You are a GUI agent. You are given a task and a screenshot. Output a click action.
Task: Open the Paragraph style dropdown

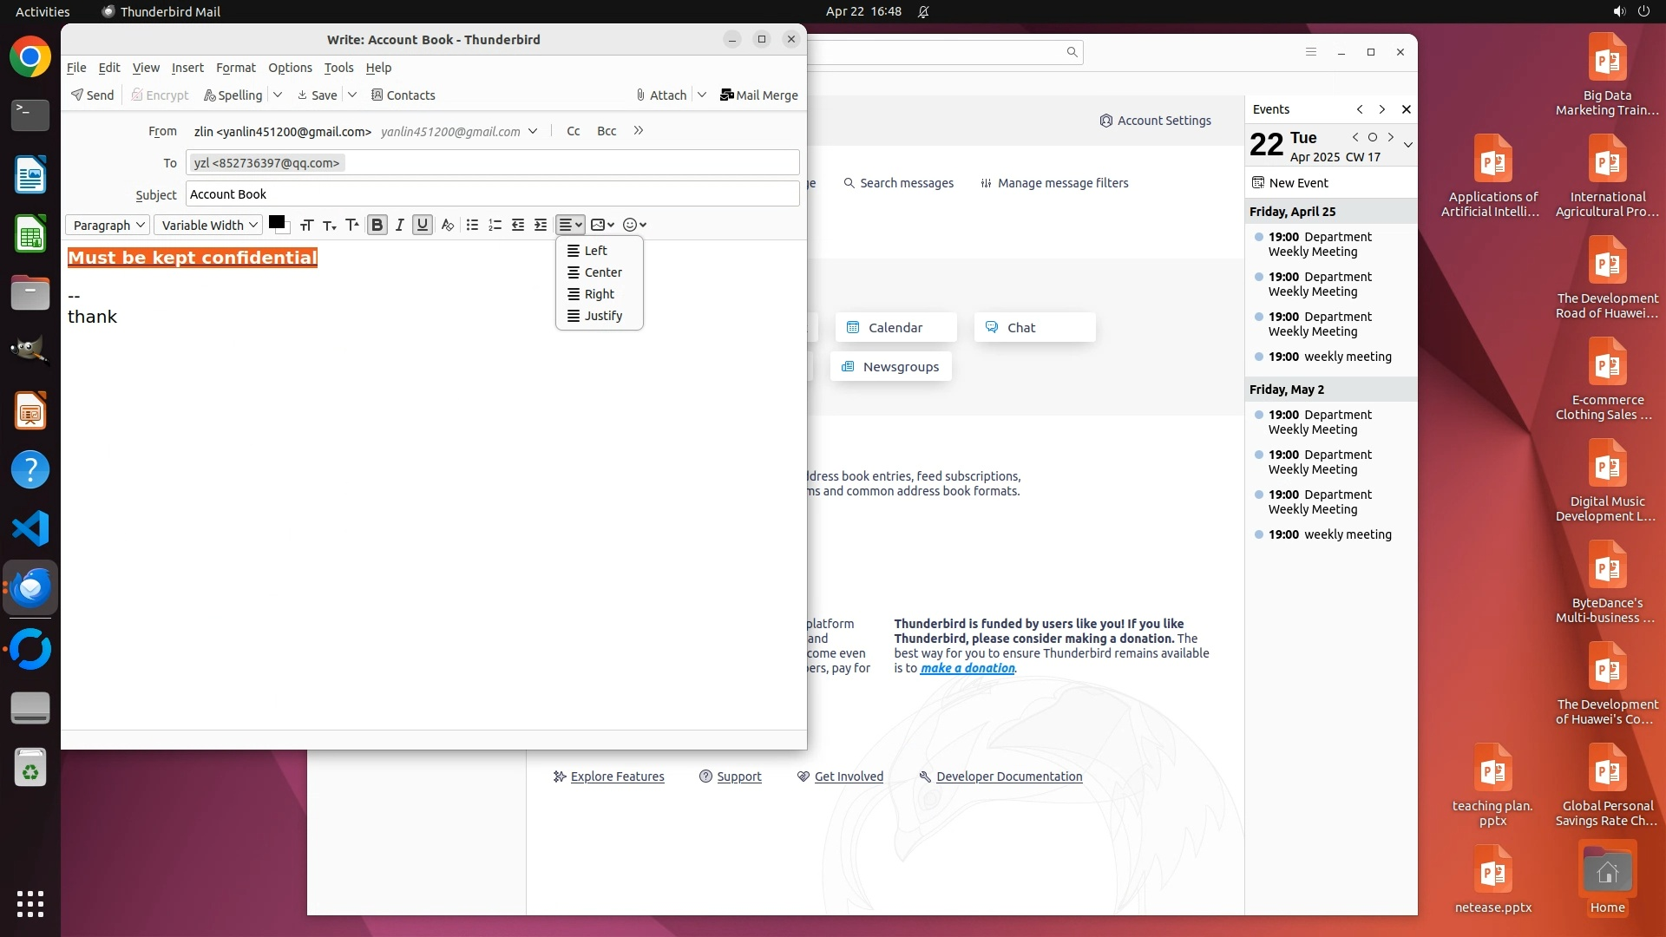108,225
